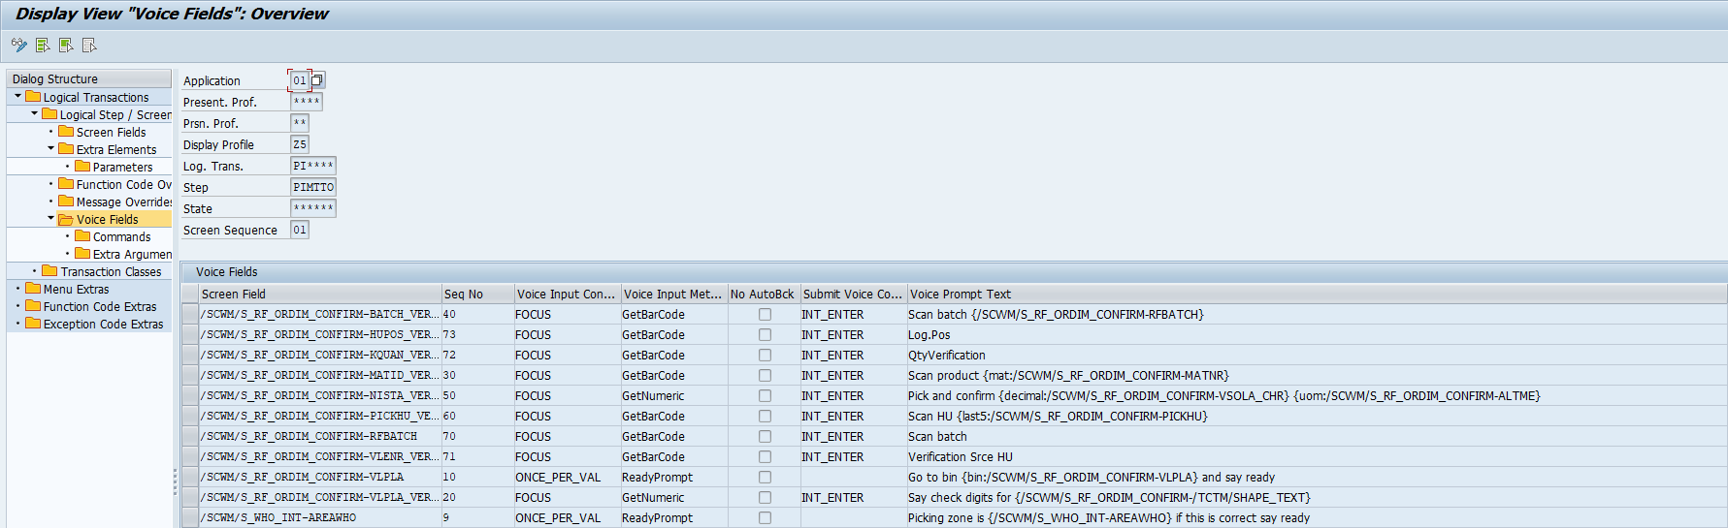Toggle No AutoBck checkbox for BATCH_VER row
The height and width of the screenshot is (528, 1728).
tap(765, 315)
